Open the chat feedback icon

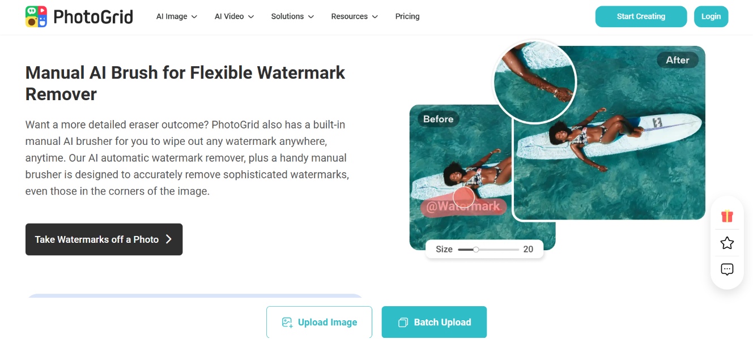tap(727, 269)
